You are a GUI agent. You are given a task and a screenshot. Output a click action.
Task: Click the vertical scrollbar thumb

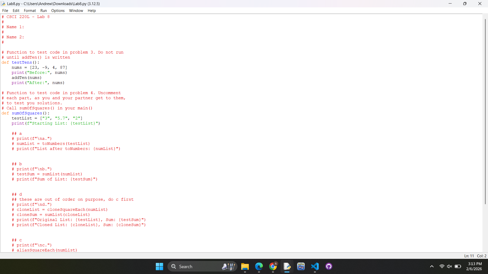[485, 112]
